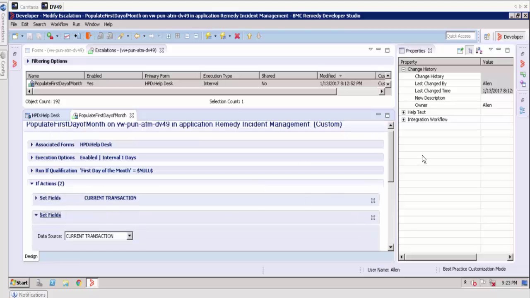530x298 pixels.
Task: Close the Escalations tab
Action: pos(161,50)
